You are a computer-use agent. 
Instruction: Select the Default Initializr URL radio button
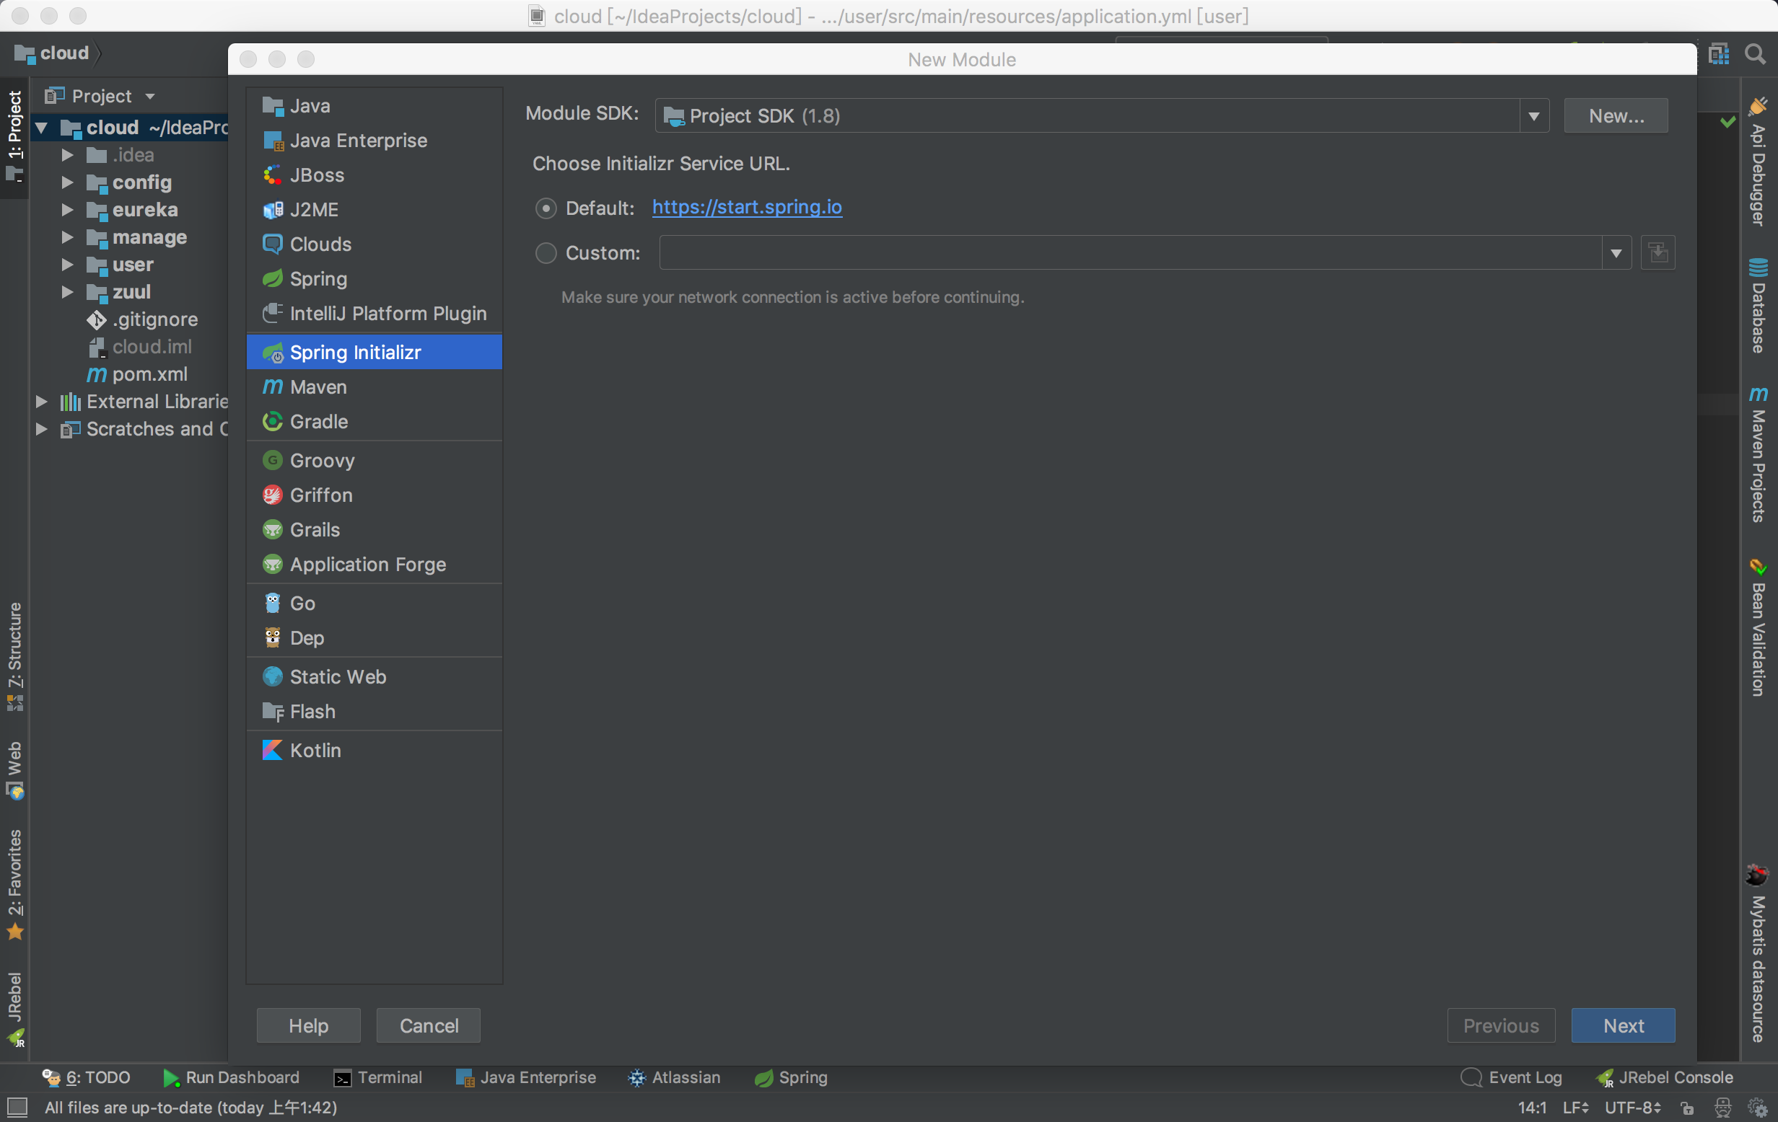[546, 209]
